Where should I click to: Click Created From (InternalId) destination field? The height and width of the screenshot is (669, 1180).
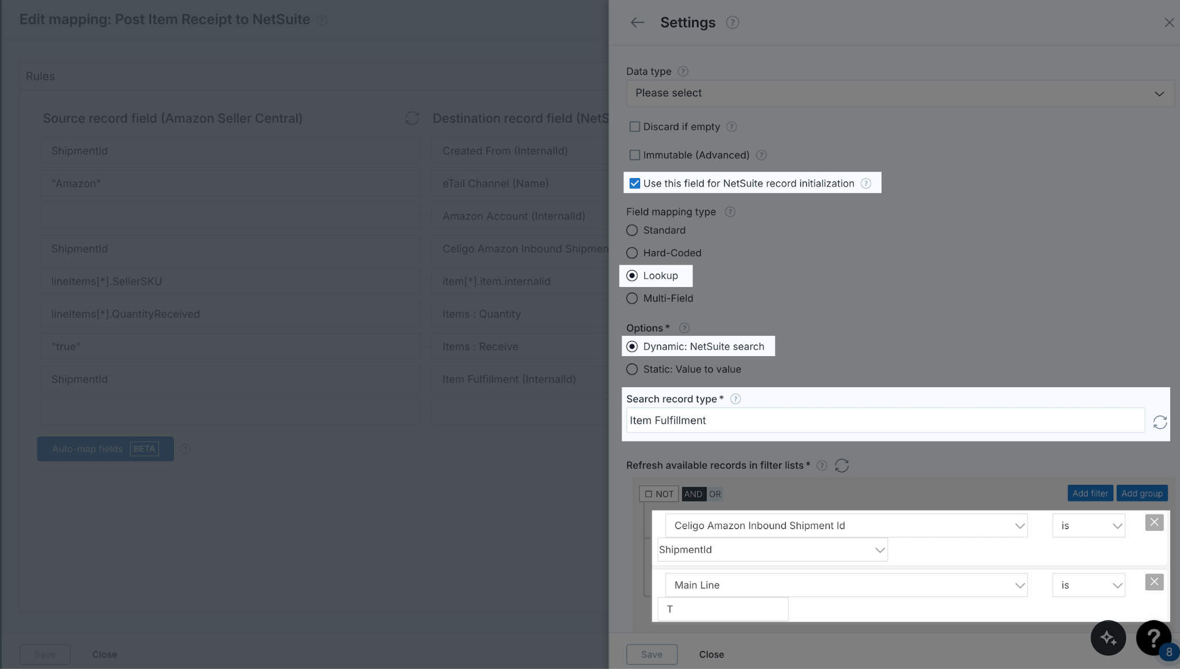pyautogui.click(x=520, y=151)
